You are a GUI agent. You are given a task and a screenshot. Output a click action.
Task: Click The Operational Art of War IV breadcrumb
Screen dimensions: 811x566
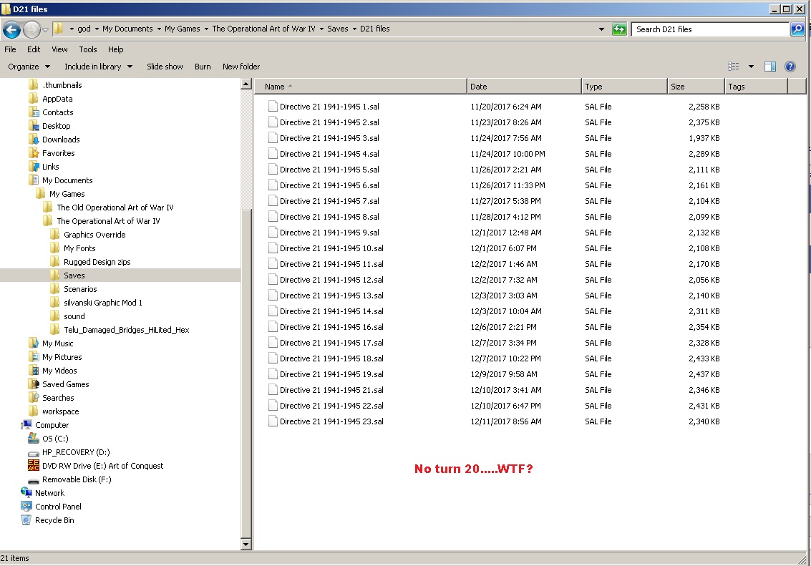(263, 29)
